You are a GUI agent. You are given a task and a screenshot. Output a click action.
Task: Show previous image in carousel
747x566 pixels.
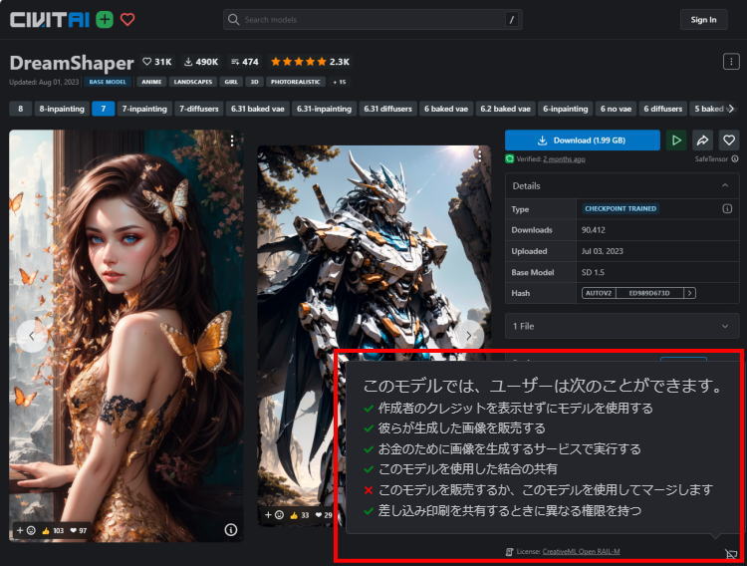32,336
